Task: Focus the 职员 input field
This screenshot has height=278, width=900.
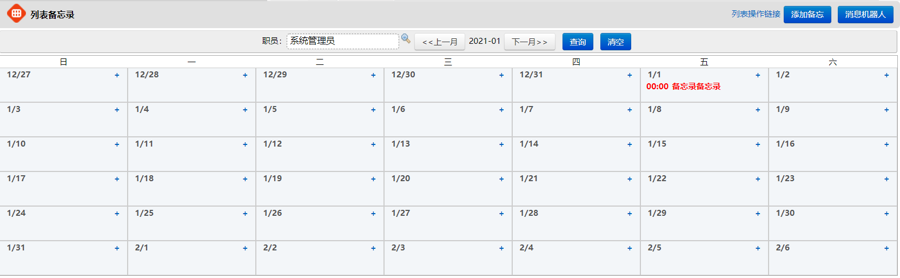Action: [342, 41]
